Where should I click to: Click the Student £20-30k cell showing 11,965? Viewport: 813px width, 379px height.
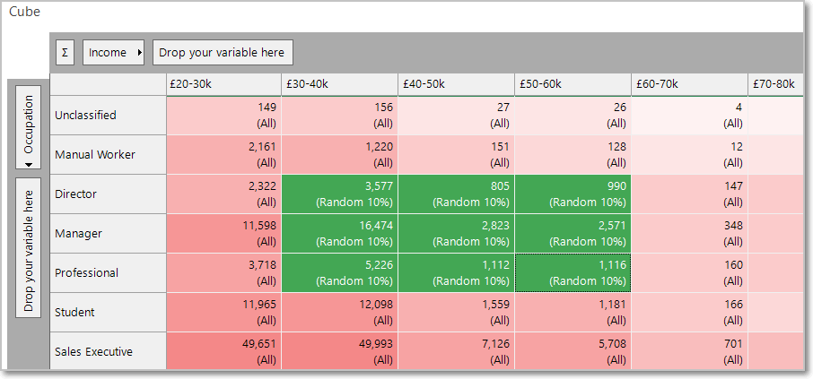223,312
